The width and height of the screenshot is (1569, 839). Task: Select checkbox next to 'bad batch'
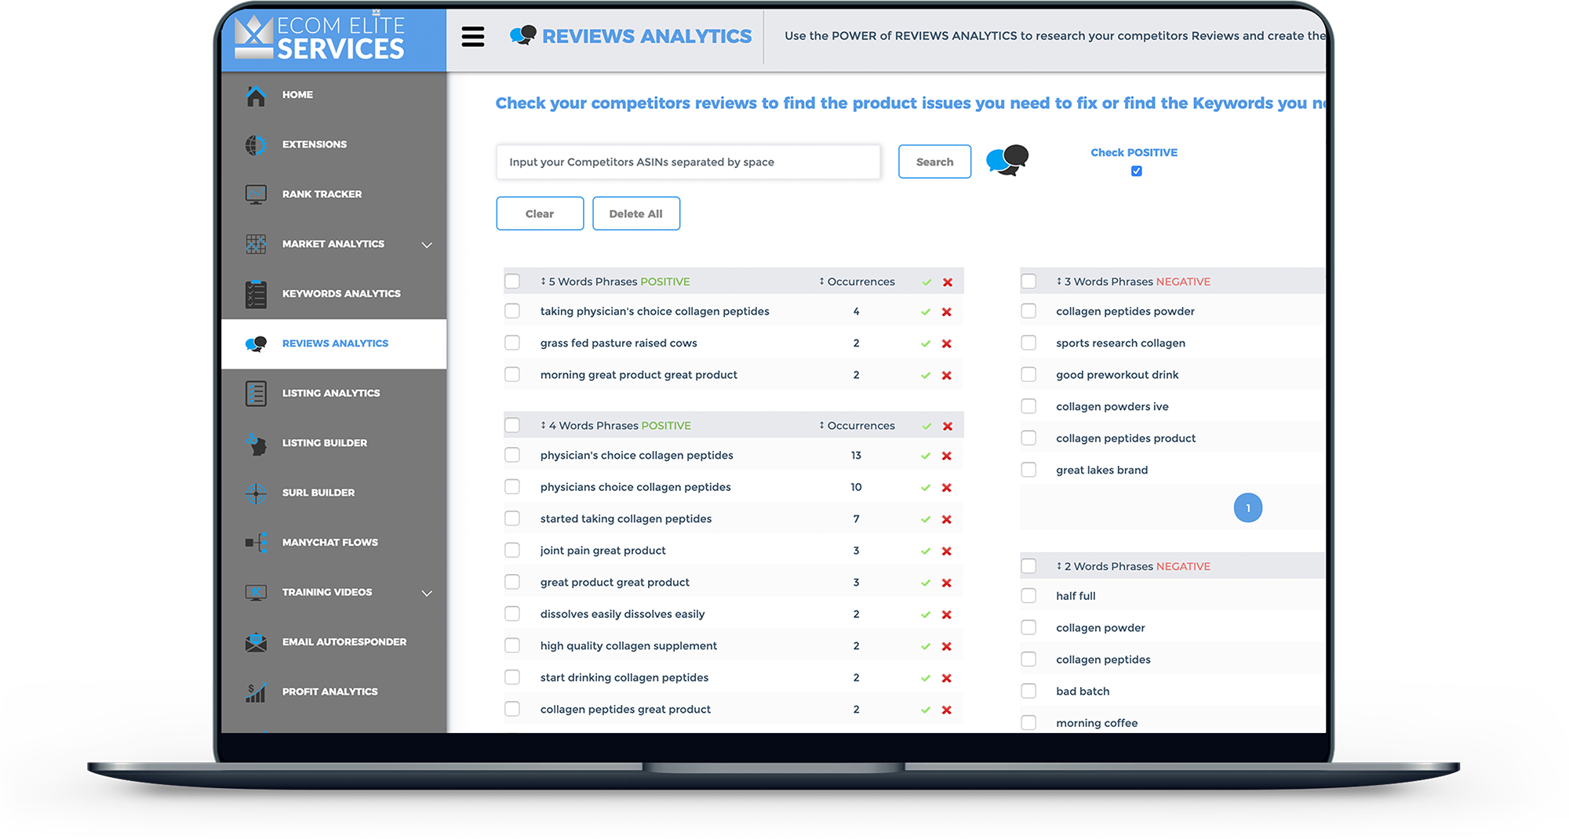click(x=1028, y=691)
